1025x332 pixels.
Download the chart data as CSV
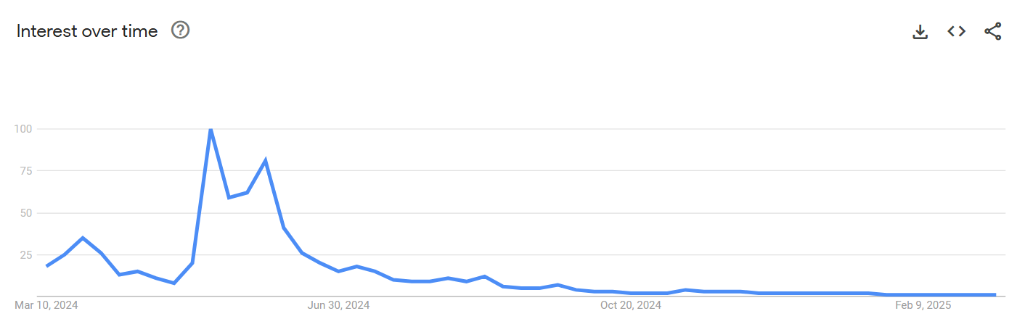[x=920, y=31]
